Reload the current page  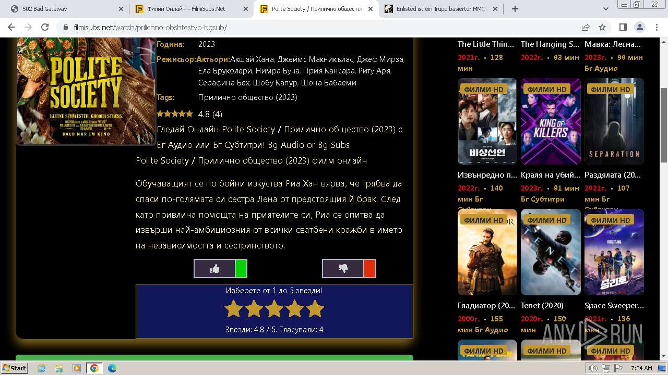click(x=45, y=27)
